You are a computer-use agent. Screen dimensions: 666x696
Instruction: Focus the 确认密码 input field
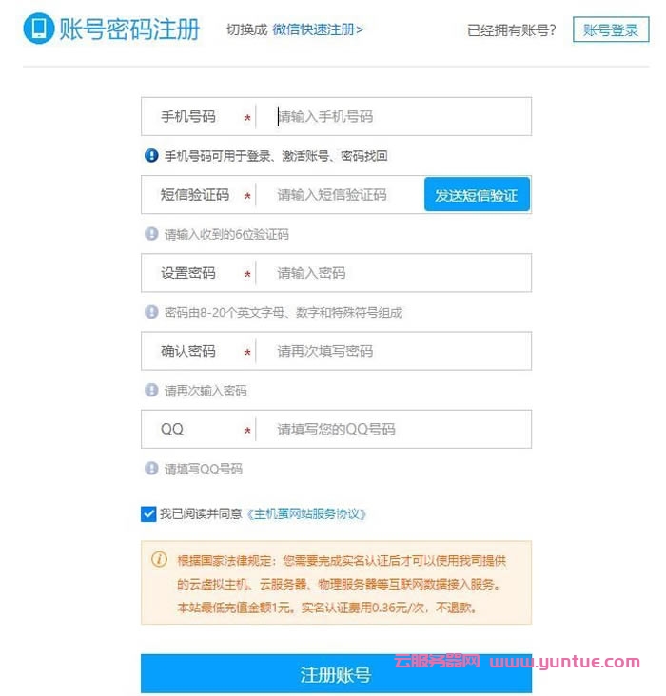[x=393, y=351]
